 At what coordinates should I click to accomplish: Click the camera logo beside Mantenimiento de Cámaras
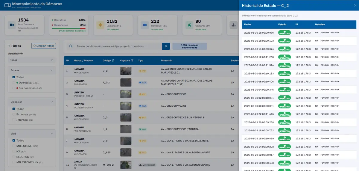(7, 5)
